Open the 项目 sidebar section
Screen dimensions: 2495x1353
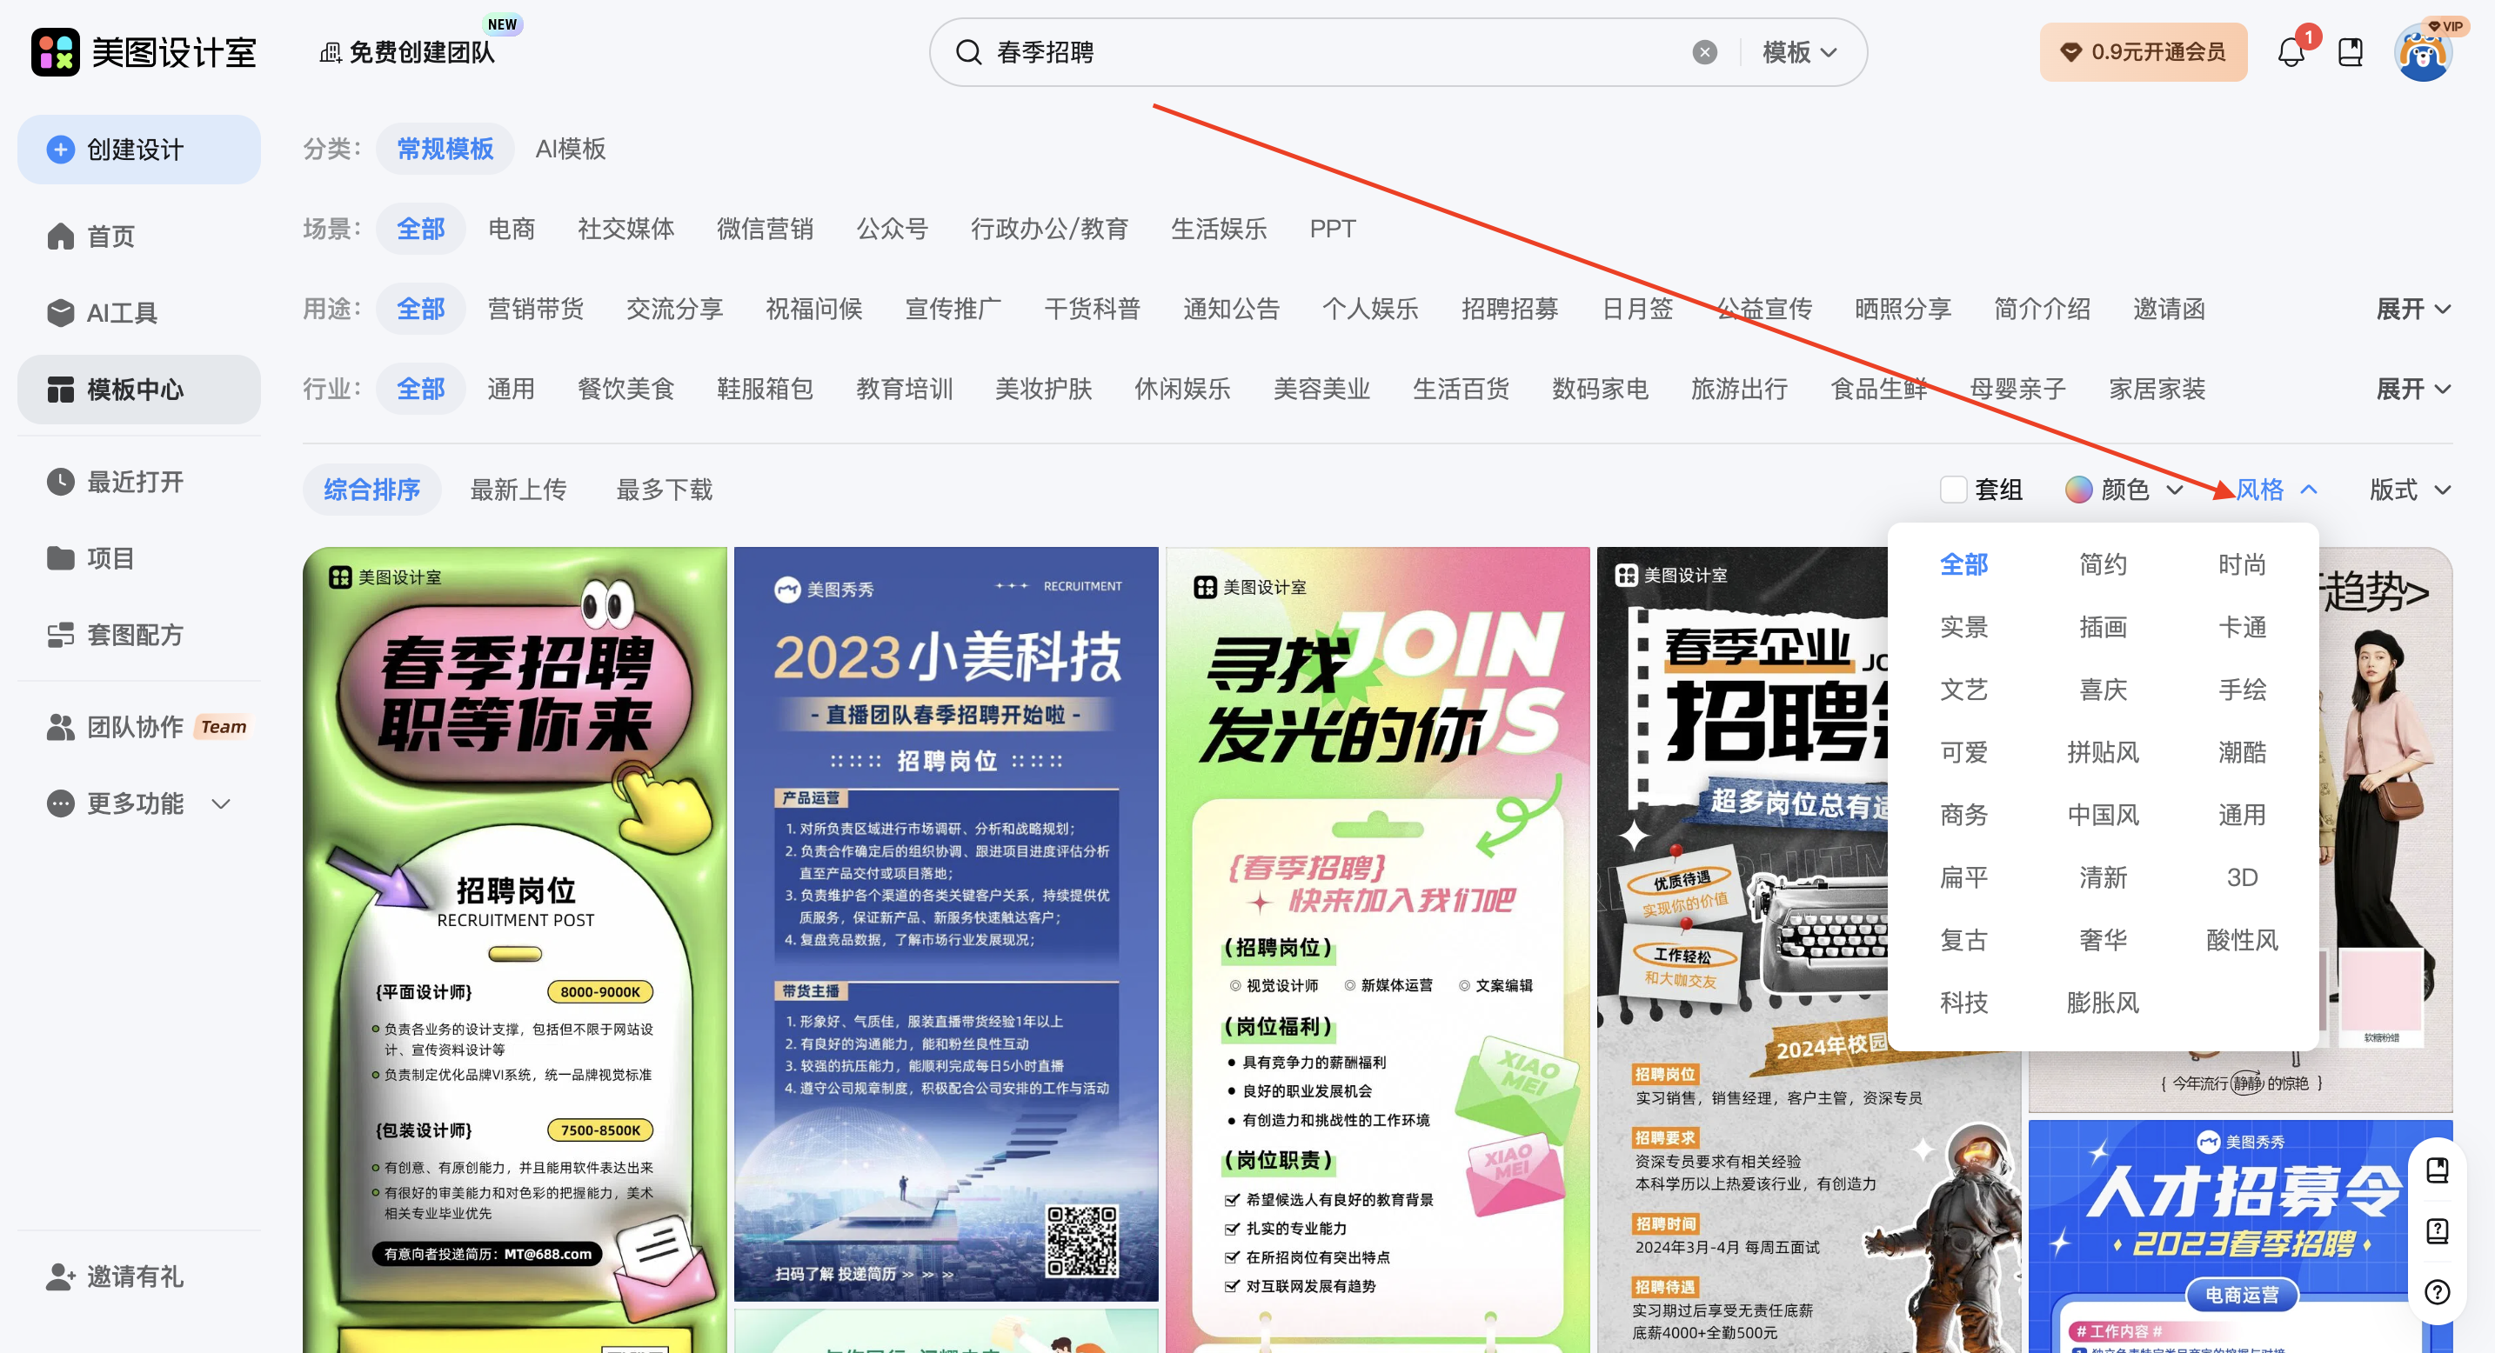pos(110,557)
